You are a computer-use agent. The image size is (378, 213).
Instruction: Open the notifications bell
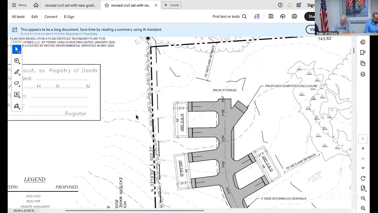click(289, 5)
